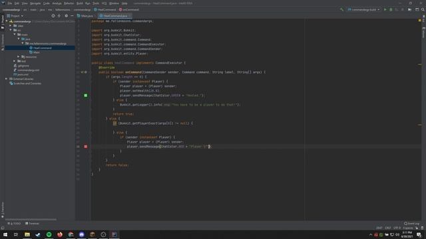Open the TODO tool window
Viewport: 426px width, 239px height.
[x=14, y=224]
